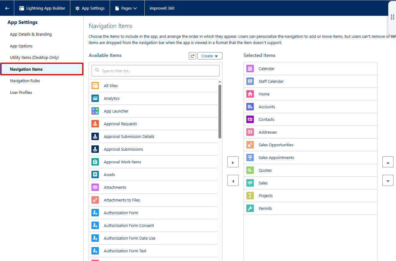Click the Addresses icon

pyautogui.click(x=250, y=132)
